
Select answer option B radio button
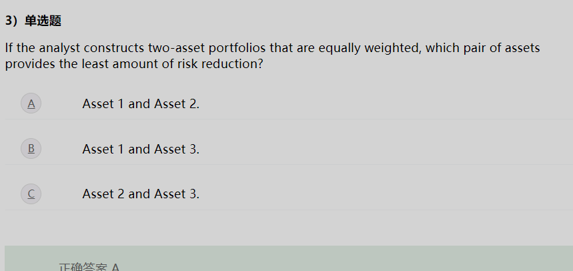pos(31,149)
